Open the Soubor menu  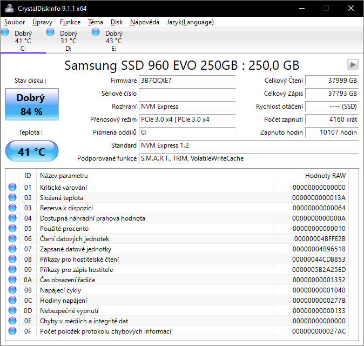pyautogui.click(x=15, y=22)
